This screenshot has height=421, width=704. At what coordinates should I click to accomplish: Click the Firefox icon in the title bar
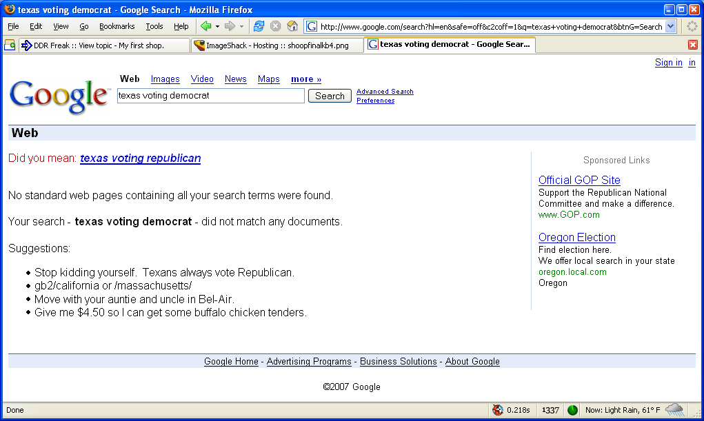[x=10, y=9]
